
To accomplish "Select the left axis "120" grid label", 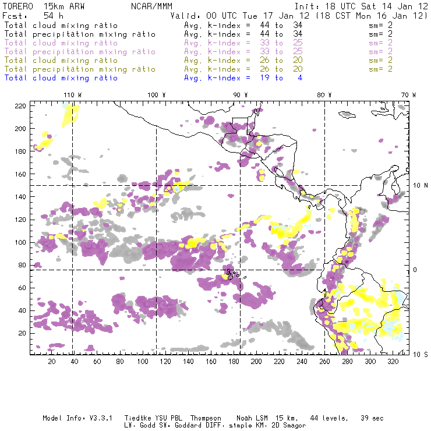I will coord(20,220).
